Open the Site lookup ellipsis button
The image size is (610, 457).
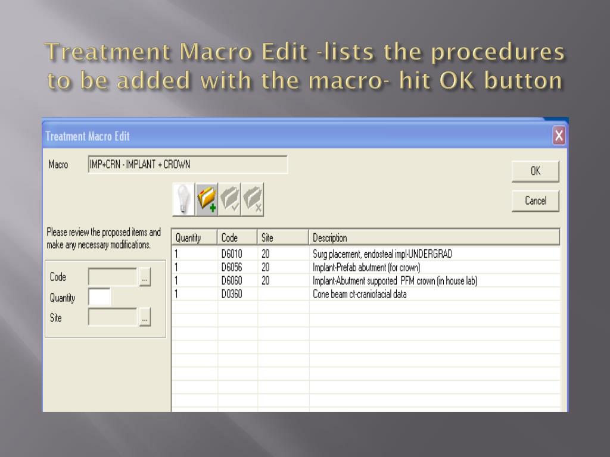(x=145, y=317)
